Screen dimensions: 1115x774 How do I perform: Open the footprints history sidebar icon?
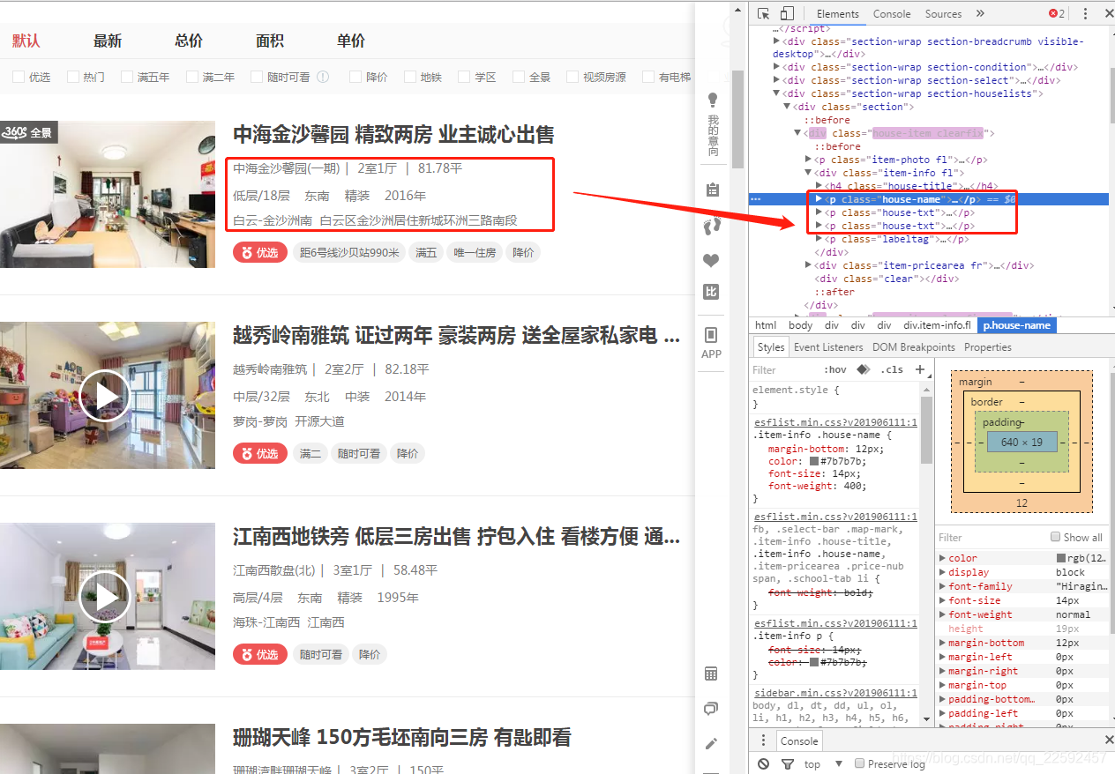tap(712, 226)
